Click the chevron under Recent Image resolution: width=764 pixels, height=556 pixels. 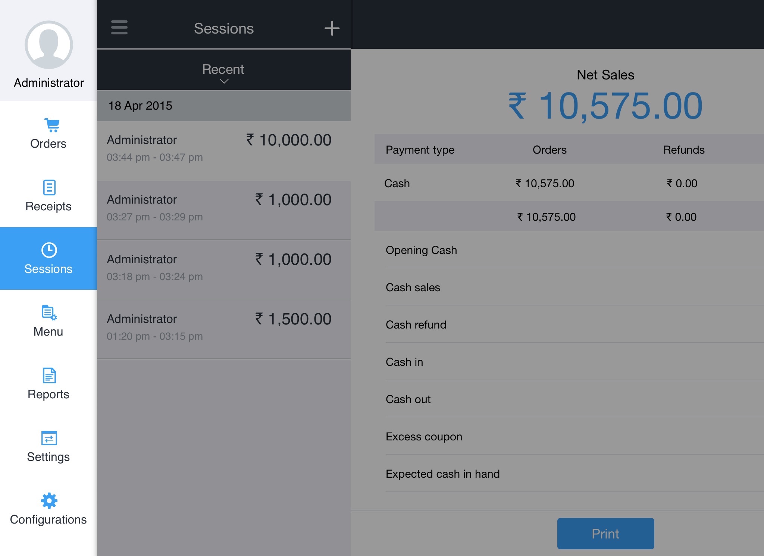[224, 81]
